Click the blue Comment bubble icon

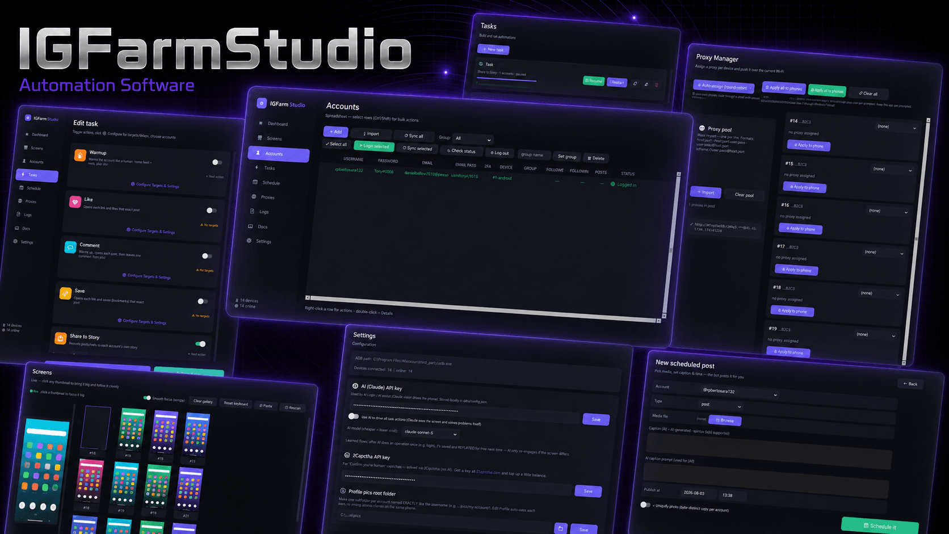pyautogui.click(x=70, y=247)
